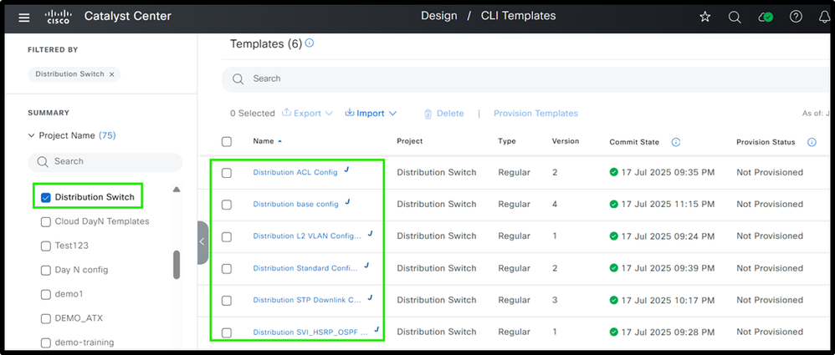Click J icon beside Distribution Standard Config
Viewport: 835px width, 355px height.
pyautogui.click(x=366, y=266)
